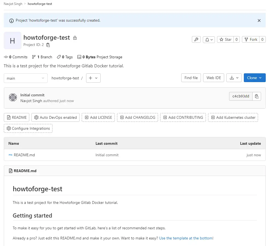Open the main branch selector dropdown

26,78
